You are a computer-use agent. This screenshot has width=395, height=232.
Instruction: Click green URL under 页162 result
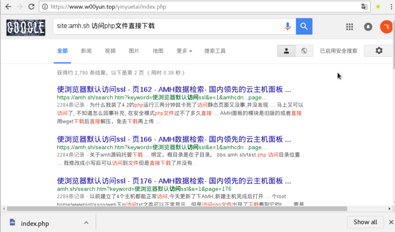(162, 97)
